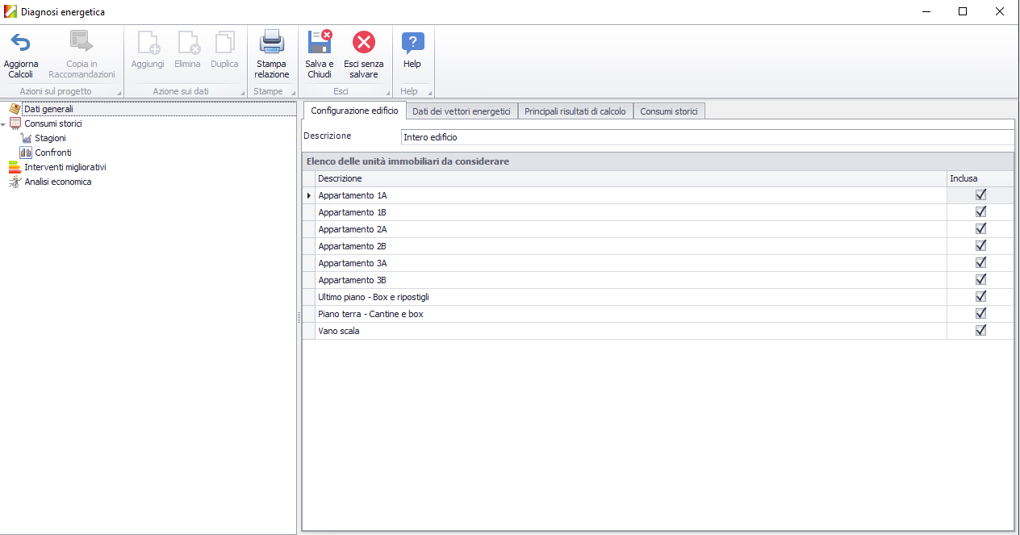Open the Help icon in toolbar
Screen dimensions: 1020x535
(412, 43)
